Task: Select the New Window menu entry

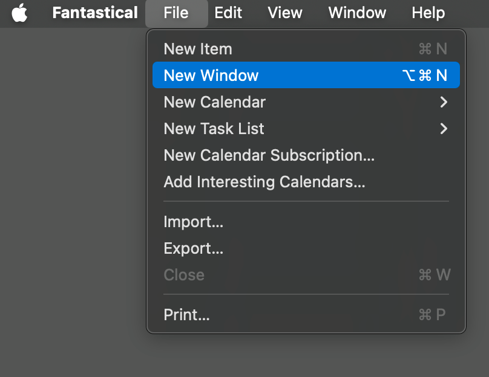Action: (306, 75)
